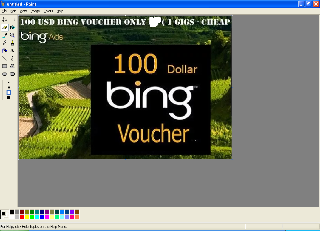Image resolution: width=320 pixels, height=231 pixels.
Task: Click the 'untitled - Paint' title text
Action: [x=22, y=4]
